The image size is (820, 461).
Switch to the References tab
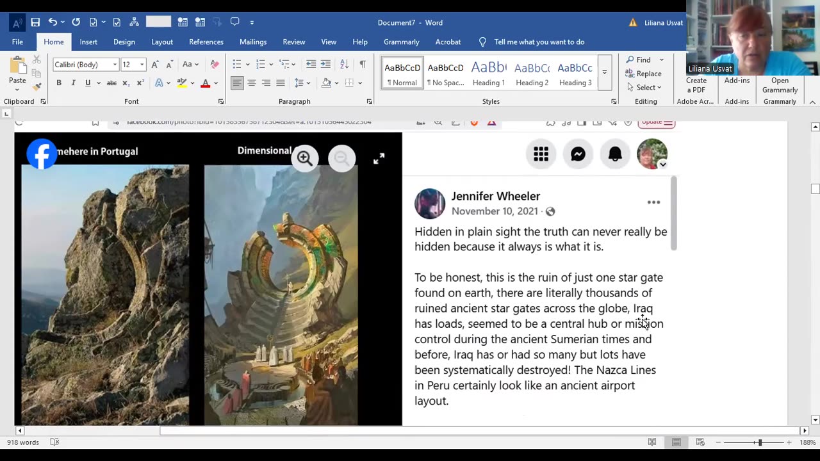tap(206, 42)
